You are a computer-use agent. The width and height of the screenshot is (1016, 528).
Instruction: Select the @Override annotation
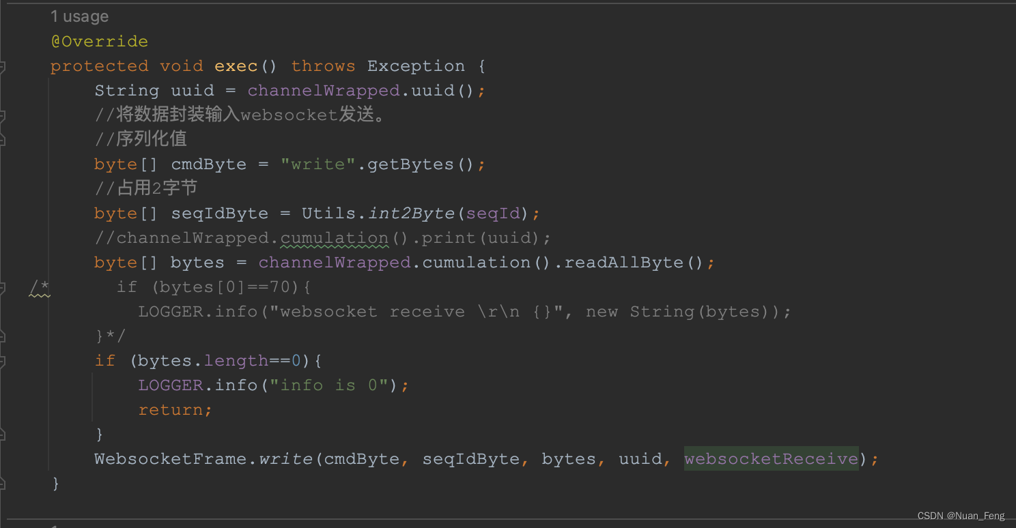pyautogui.click(x=100, y=42)
